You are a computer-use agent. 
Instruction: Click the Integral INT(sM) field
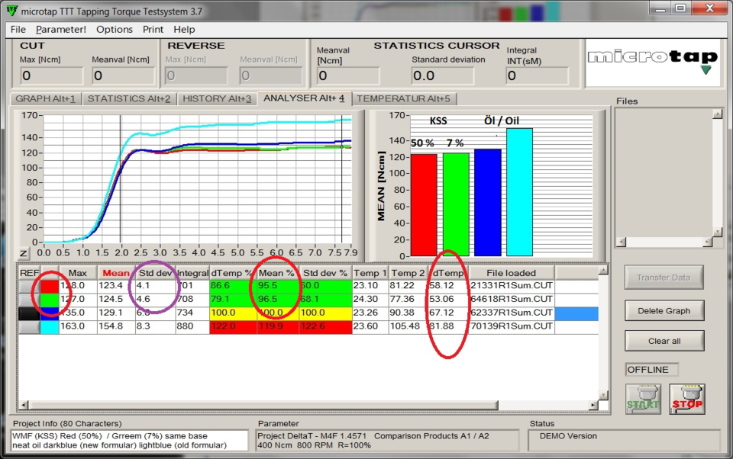tap(537, 75)
